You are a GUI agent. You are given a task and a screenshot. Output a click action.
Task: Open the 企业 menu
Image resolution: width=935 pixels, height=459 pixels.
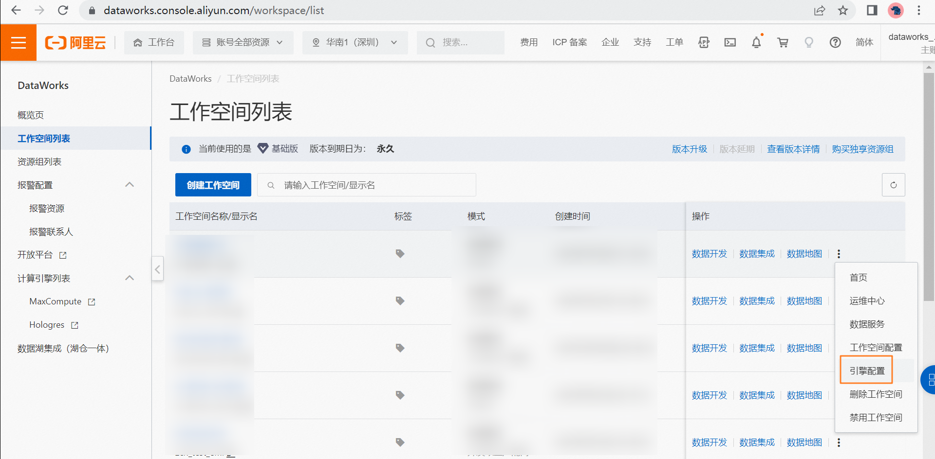pyautogui.click(x=610, y=43)
